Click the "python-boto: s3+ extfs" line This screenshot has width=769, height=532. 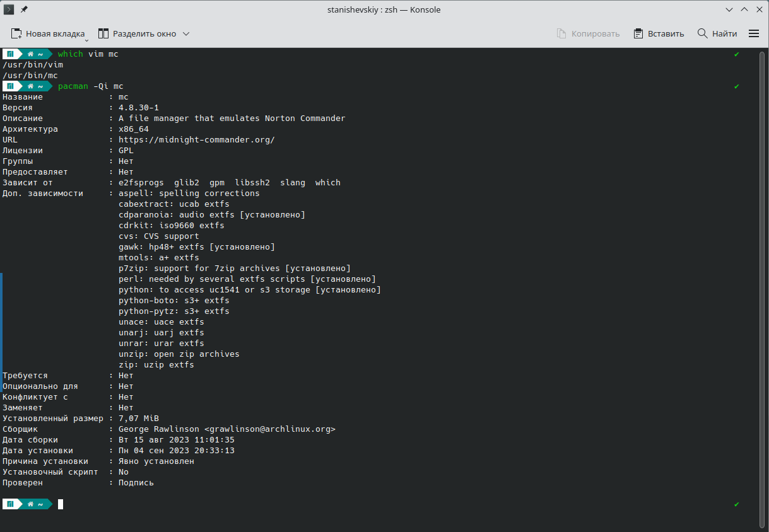click(x=174, y=301)
